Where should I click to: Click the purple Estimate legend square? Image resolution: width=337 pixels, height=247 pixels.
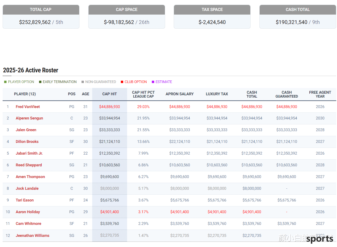(153, 82)
